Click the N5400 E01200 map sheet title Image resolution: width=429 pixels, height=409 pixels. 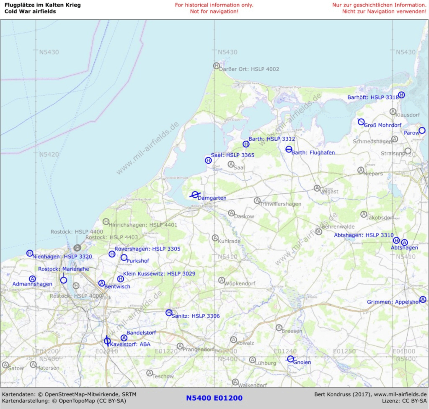tap(214, 398)
